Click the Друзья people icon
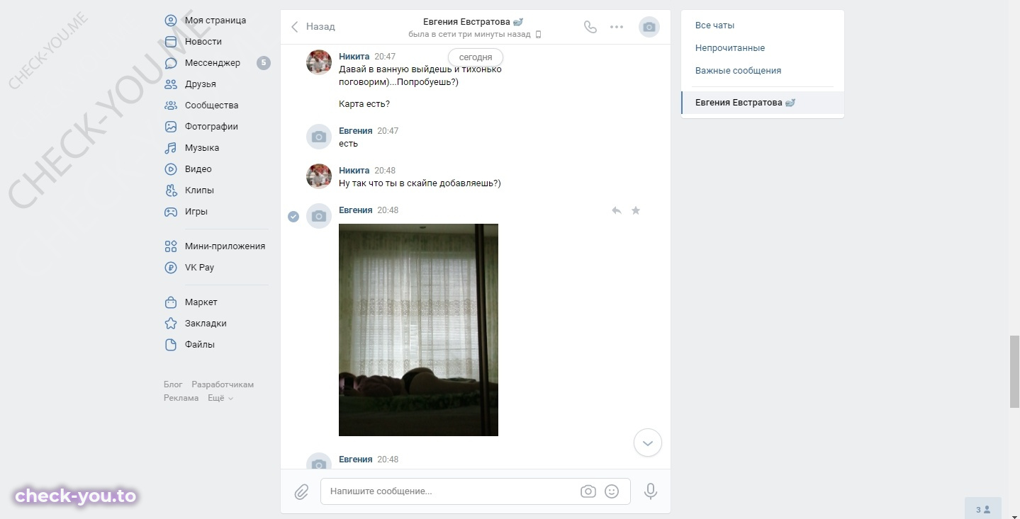The width and height of the screenshot is (1020, 519). tap(171, 84)
